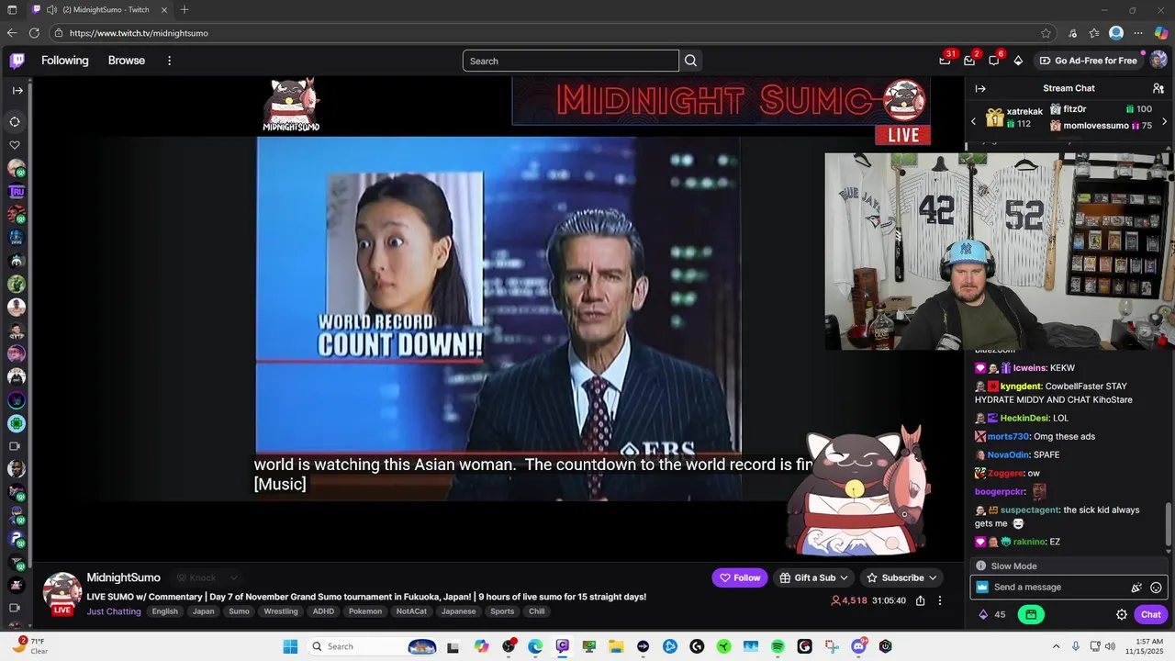Click the share stream icon
Image resolution: width=1175 pixels, height=661 pixels.
click(920, 600)
